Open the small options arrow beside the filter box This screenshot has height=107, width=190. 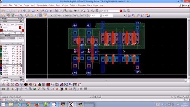pyautogui.click(x=23, y=27)
